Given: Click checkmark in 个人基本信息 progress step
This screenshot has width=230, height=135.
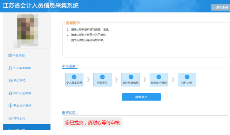Looking at the screenshot, I should tap(74, 77).
